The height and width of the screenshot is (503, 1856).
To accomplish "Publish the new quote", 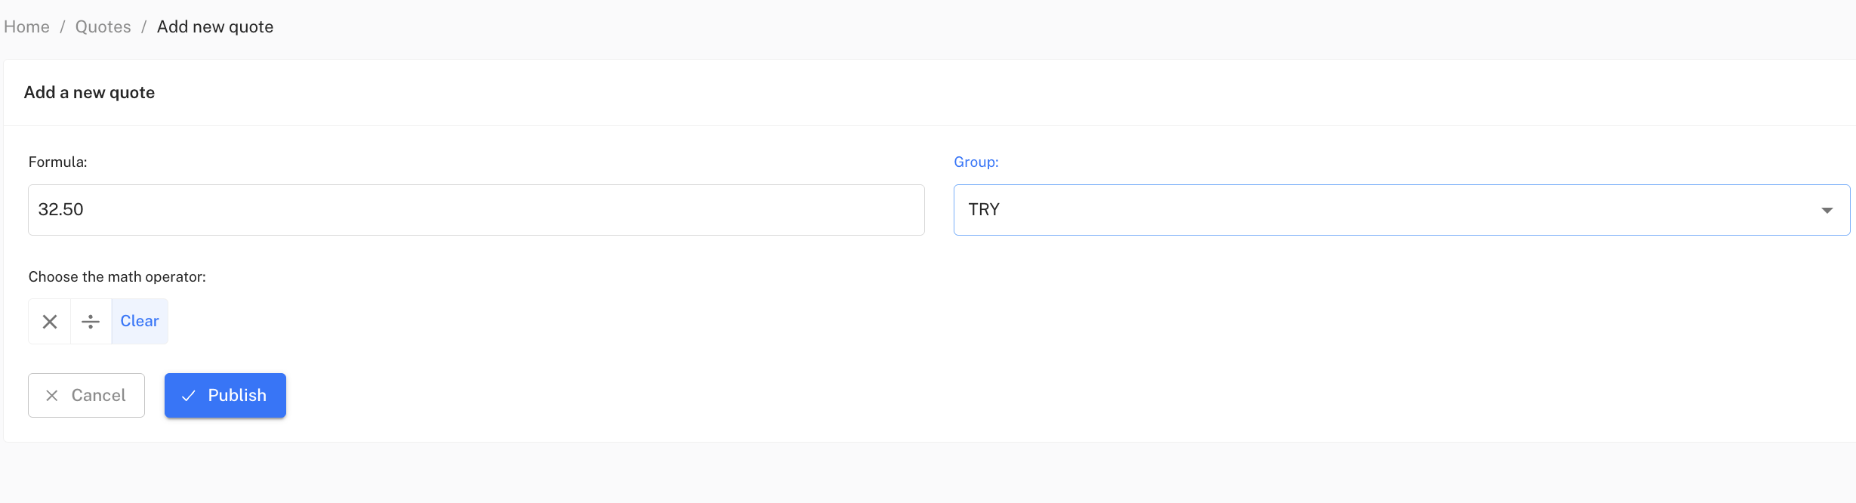I will 225,396.
